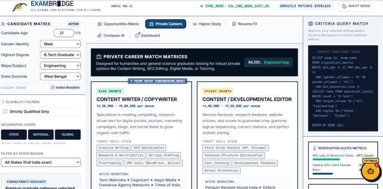The width and height of the screenshot is (383, 189).
Task: Open the Major/Subject dropdown
Action: click(60, 66)
